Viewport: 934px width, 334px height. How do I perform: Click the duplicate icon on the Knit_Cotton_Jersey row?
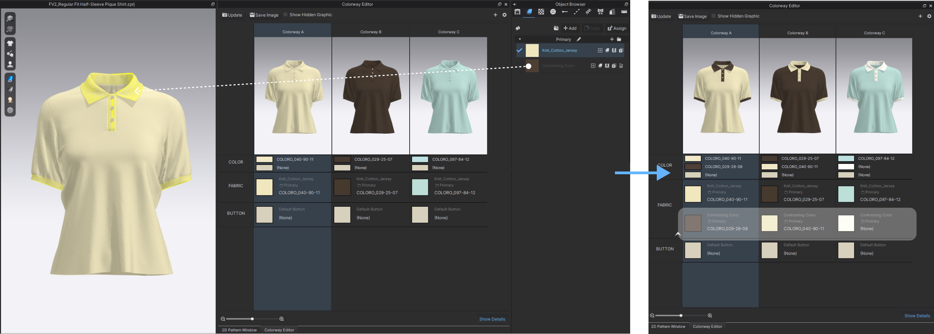click(x=621, y=50)
